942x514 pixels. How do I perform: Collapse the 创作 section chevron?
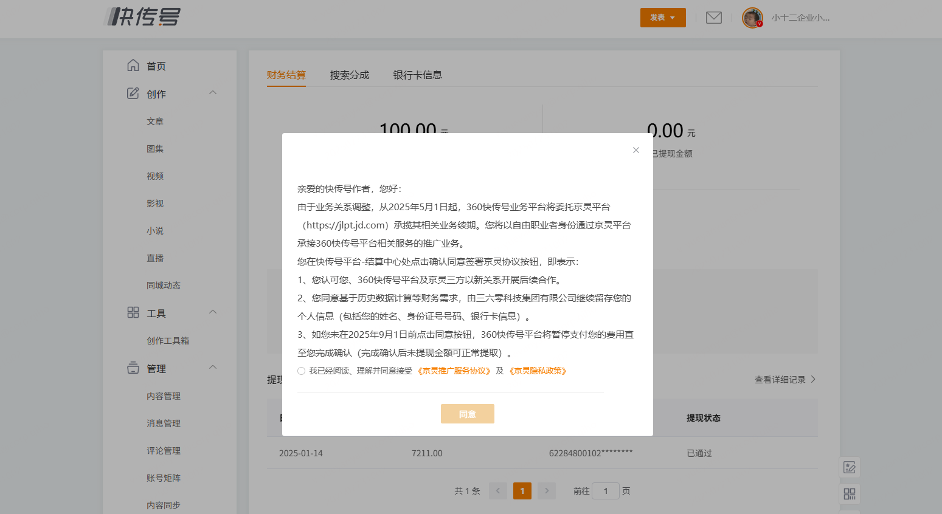213,92
